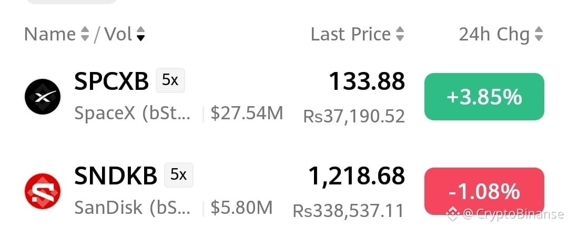Sort by 24h Chg arrow icon
This screenshot has height=227, width=568.
coord(539,34)
